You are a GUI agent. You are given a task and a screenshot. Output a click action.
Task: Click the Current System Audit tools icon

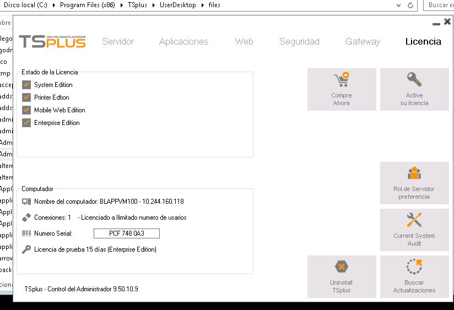414,220
